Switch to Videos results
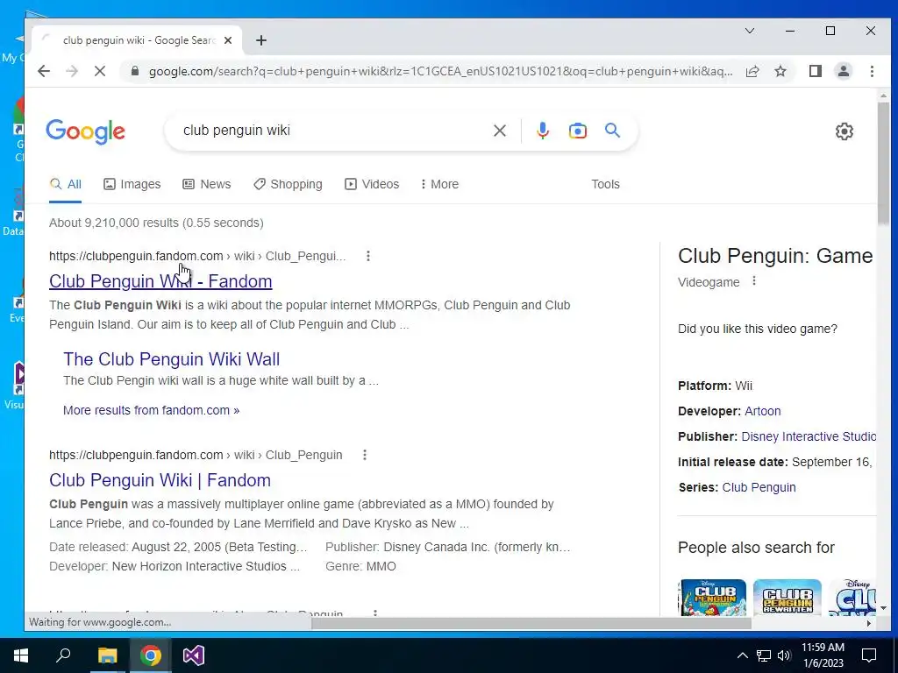 click(x=372, y=184)
